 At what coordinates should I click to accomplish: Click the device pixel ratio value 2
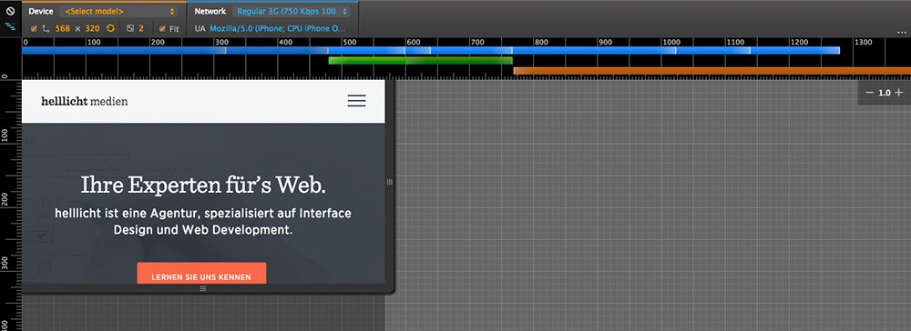(x=141, y=28)
